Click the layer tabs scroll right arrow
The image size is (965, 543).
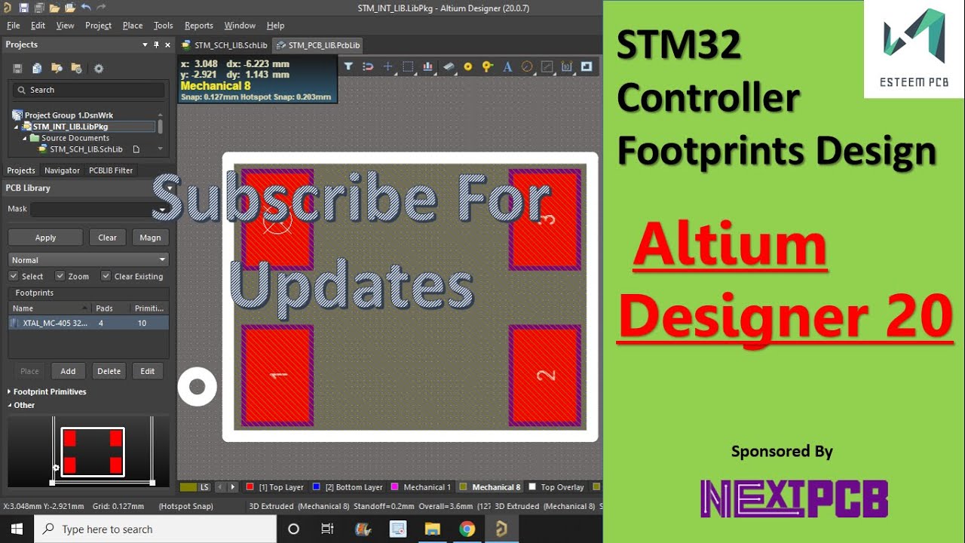233,487
